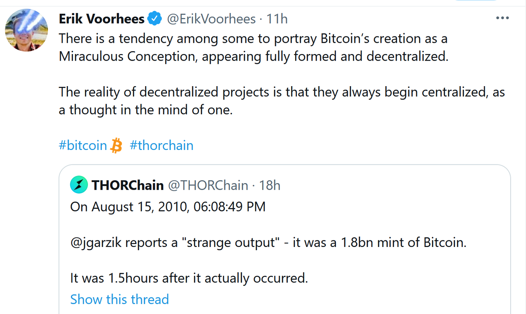Click the 11h tweet timestamp
526x314 pixels.
pos(277,19)
